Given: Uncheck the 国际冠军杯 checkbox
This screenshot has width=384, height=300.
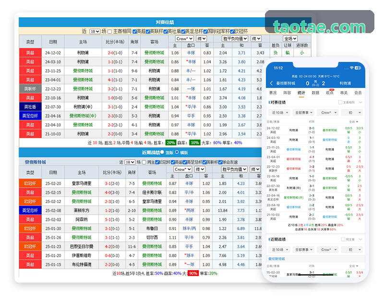Looking at the screenshot, I should [x=205, y=32].
